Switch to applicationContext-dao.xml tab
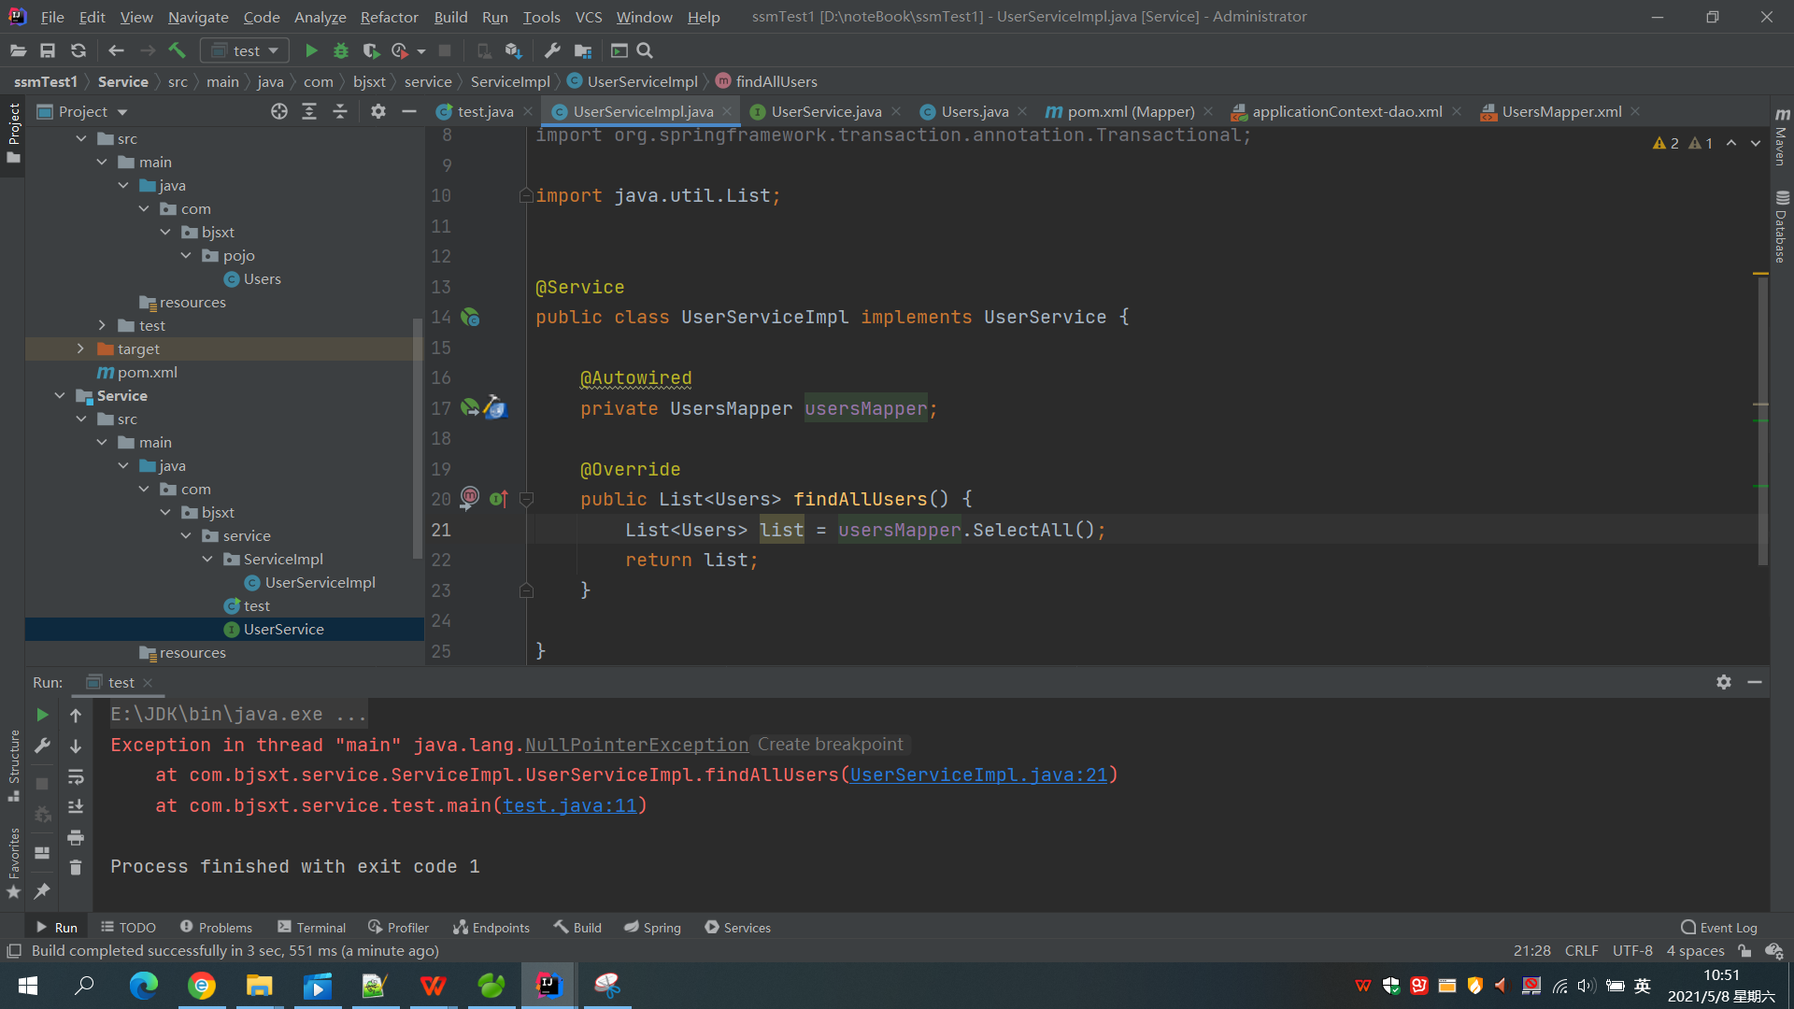 (1346, 112)
